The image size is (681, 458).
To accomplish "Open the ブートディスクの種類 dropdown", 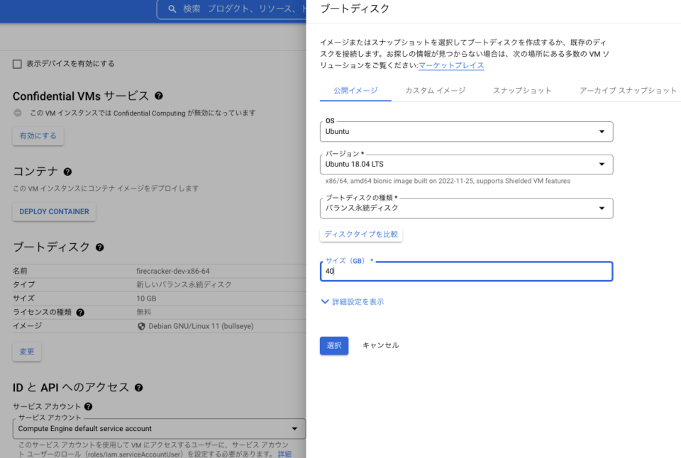I will (x=466, y=208).
